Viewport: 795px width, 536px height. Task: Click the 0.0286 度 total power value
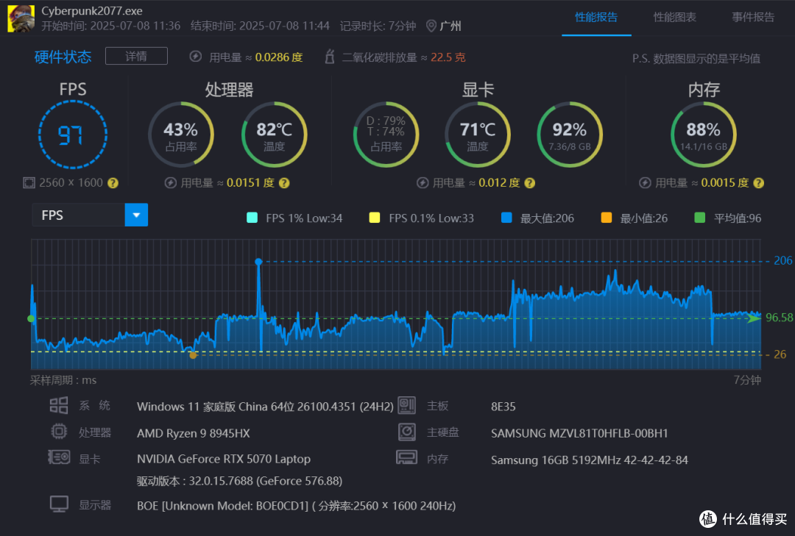point(279,57)
